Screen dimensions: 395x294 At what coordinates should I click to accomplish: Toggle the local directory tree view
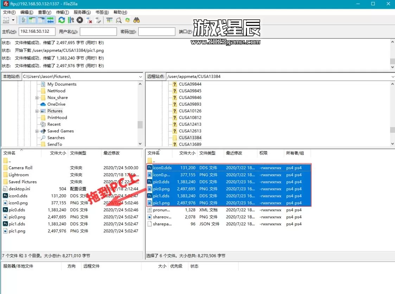pyautogui.click(x=32, y=20)
